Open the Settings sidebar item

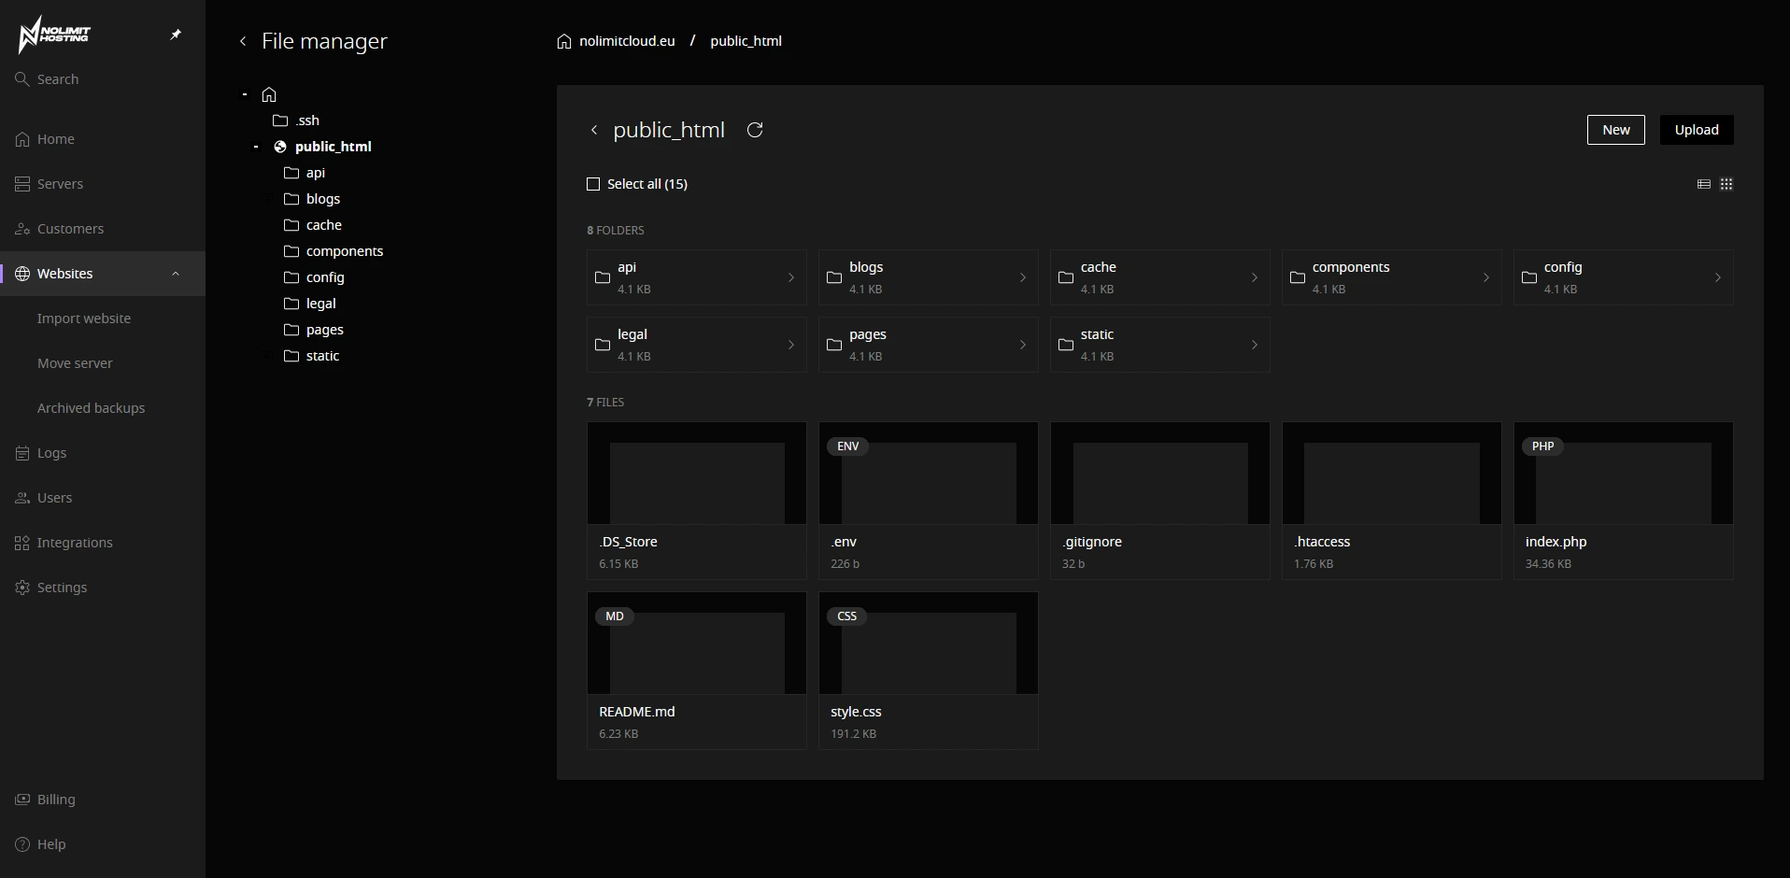point(103,588)
